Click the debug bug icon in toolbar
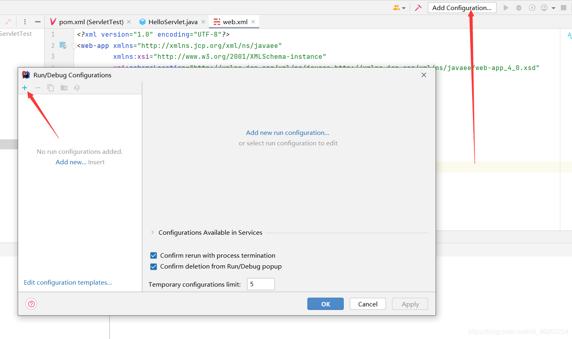This screenshot has height=339, width=572. (519, 8)
